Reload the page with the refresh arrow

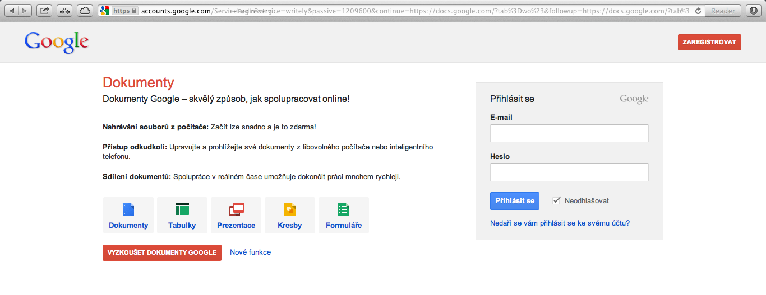click(698, 11)
